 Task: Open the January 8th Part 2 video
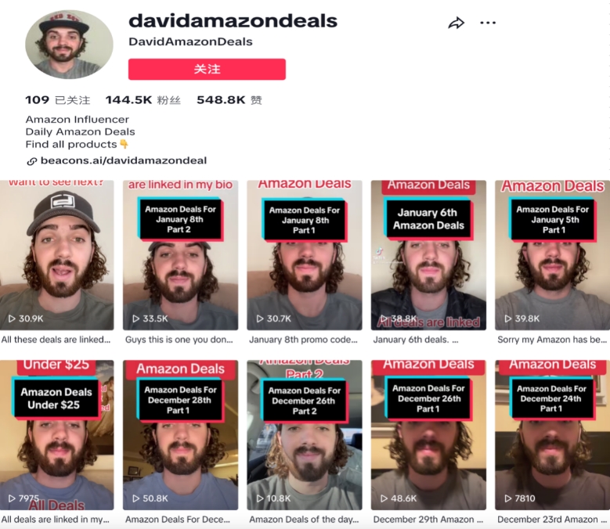181,255
